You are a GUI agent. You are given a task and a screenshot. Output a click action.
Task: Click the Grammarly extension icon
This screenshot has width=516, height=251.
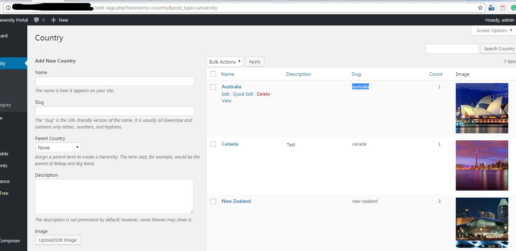(x=514, y=7)
